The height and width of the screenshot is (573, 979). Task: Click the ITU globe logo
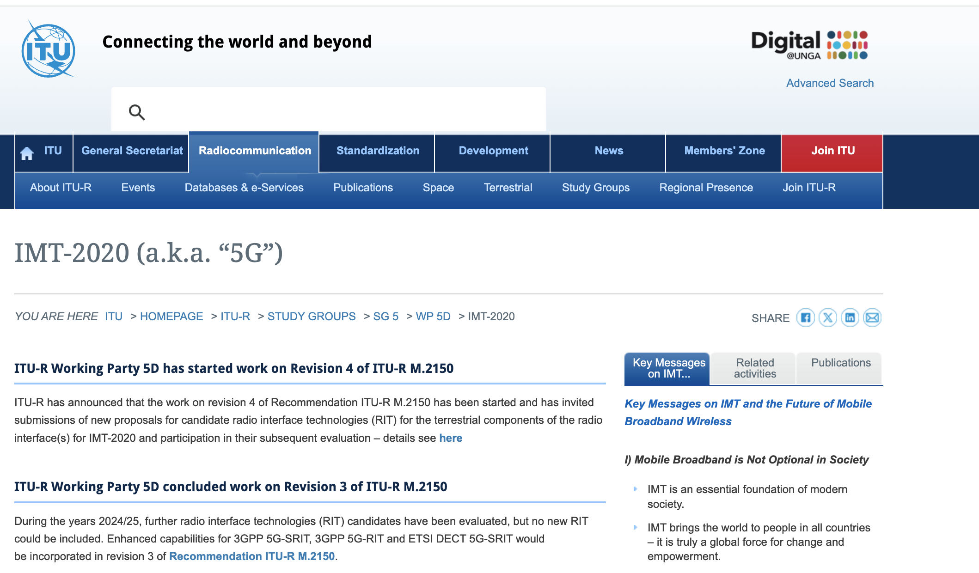tap(48, 49)
